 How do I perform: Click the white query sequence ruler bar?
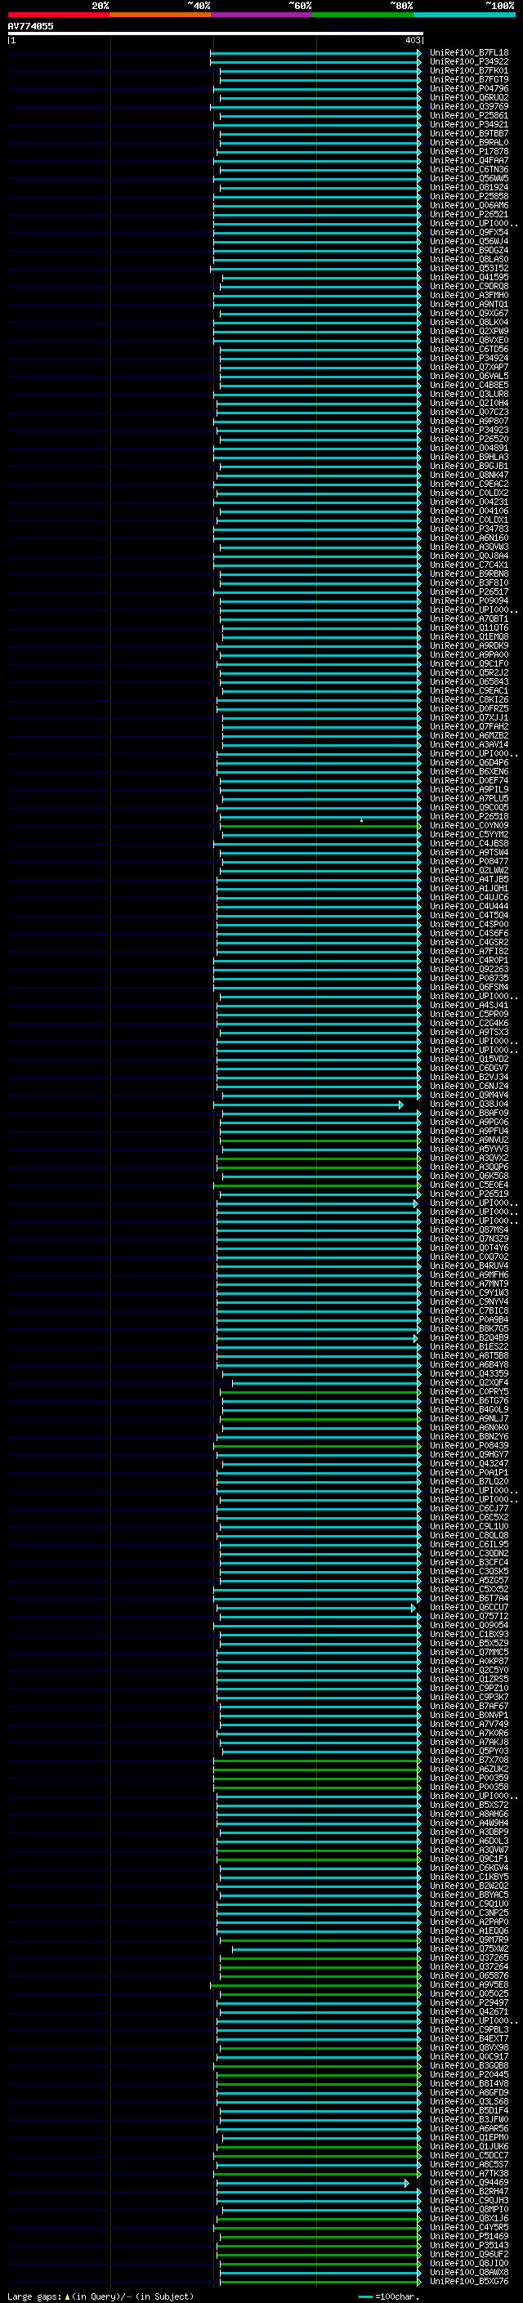tap(216, 33)
